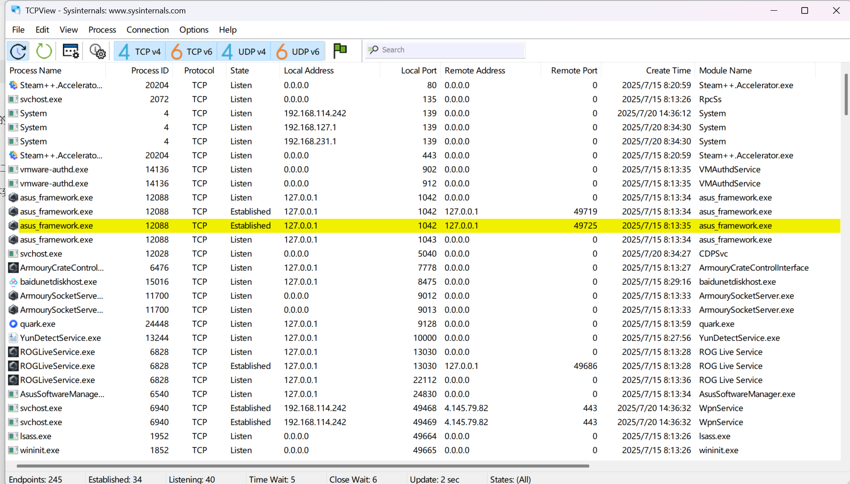Select the svchost.exe CDPSvc row
The image size is (850, 484).
point(424,254)
